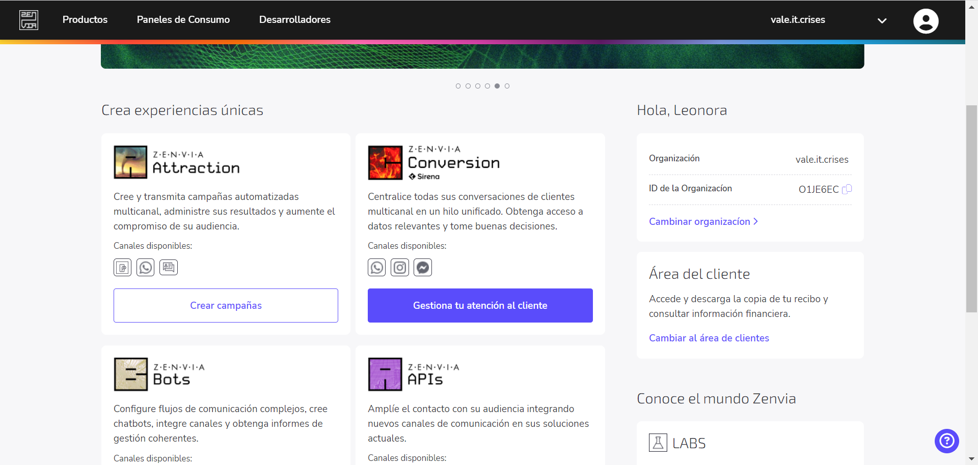Click the 'Conoce el mundo Zenvia' heading
This screenshot has height=465, width=978.
coord(716,398)
